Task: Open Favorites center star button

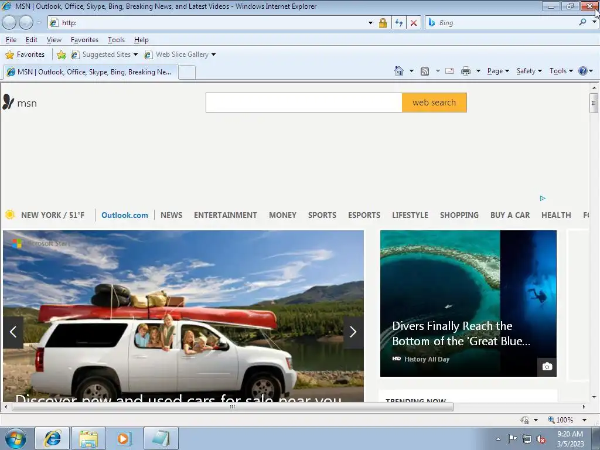Action: 25,54
